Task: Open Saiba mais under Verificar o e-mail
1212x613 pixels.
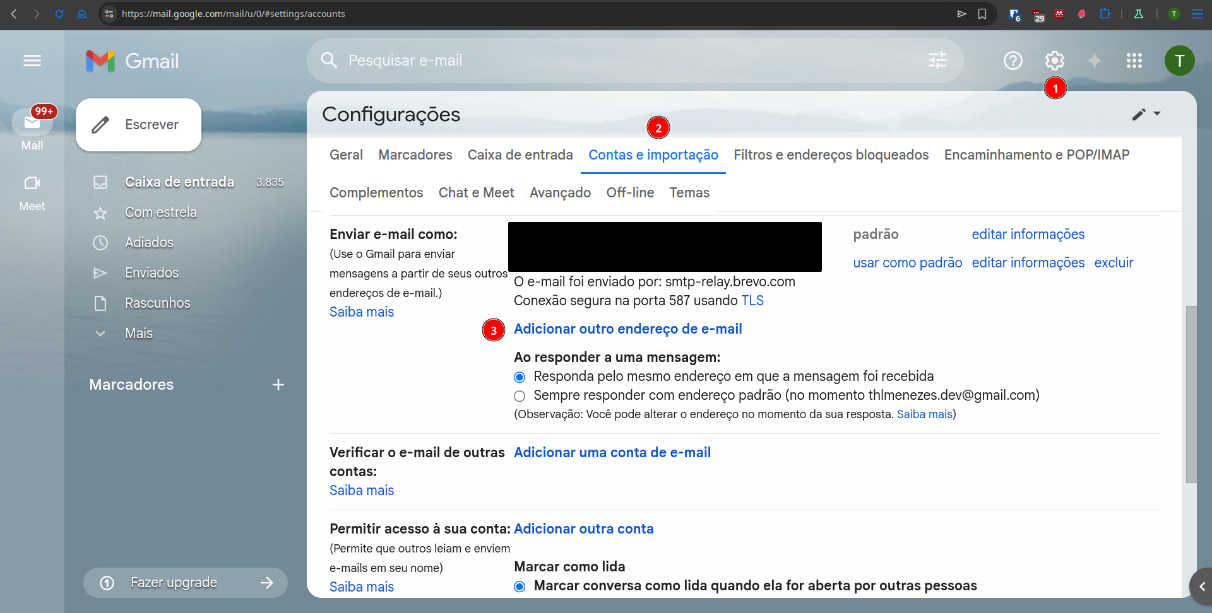Action: click(x=362, y=491)
